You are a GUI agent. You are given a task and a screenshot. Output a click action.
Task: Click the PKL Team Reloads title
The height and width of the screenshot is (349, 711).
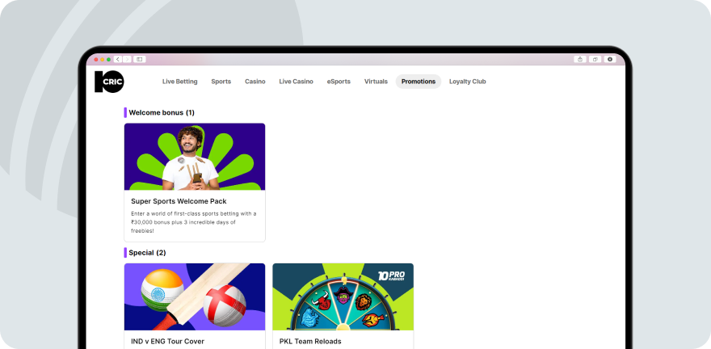coord(310,341)
